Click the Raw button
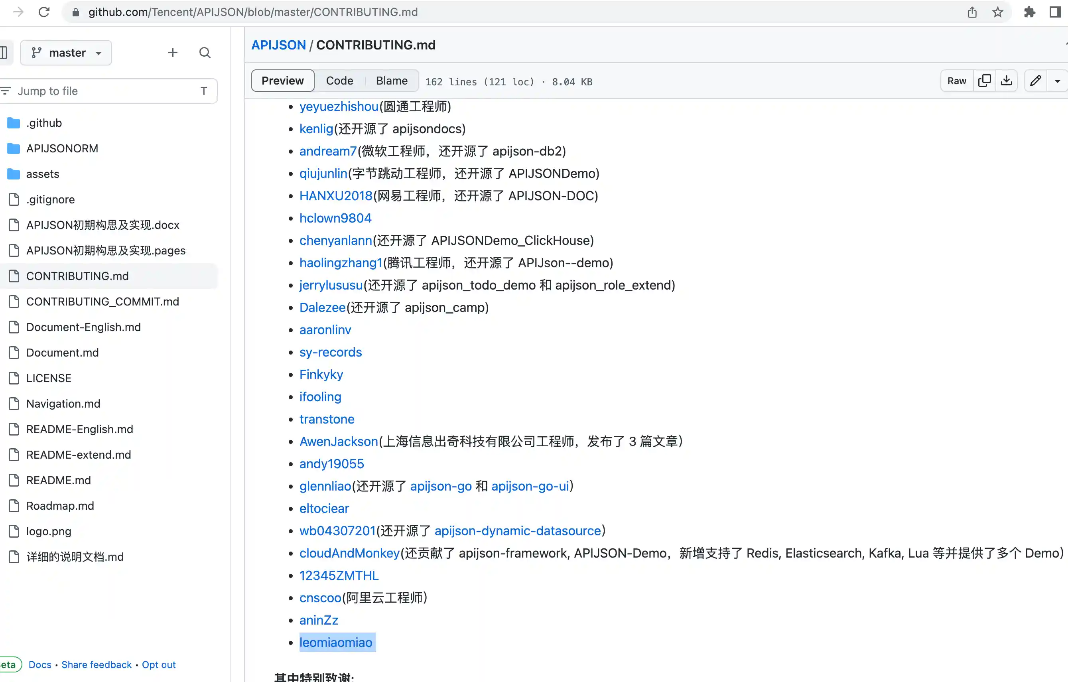Viewport: 1068px width, 682px height. click(956, 81)
